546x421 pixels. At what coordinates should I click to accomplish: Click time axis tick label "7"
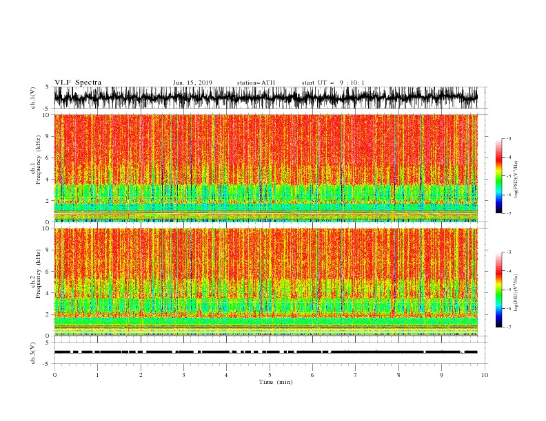tap(356, 375)
